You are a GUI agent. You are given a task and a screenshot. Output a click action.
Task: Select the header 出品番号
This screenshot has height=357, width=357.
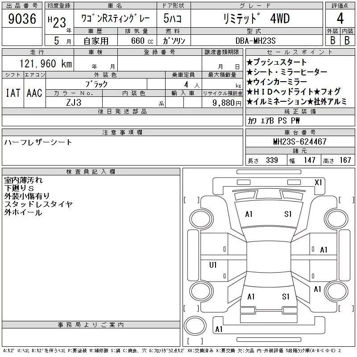click(x=22, y=6)
